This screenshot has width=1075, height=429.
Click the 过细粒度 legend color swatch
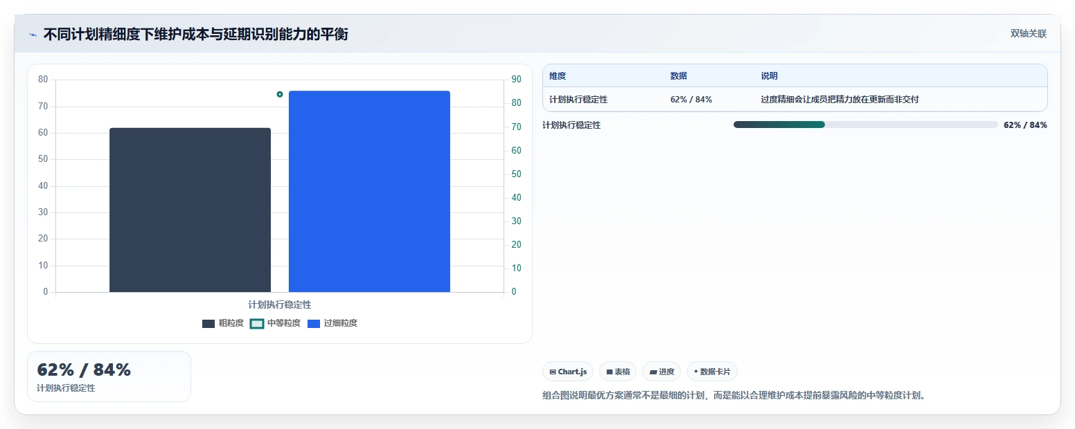pos(314,324)
